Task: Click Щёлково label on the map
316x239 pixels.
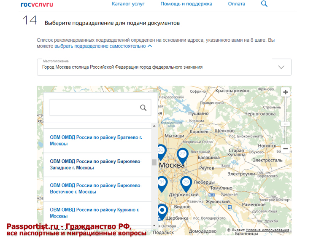Action: tap(224, 131)
